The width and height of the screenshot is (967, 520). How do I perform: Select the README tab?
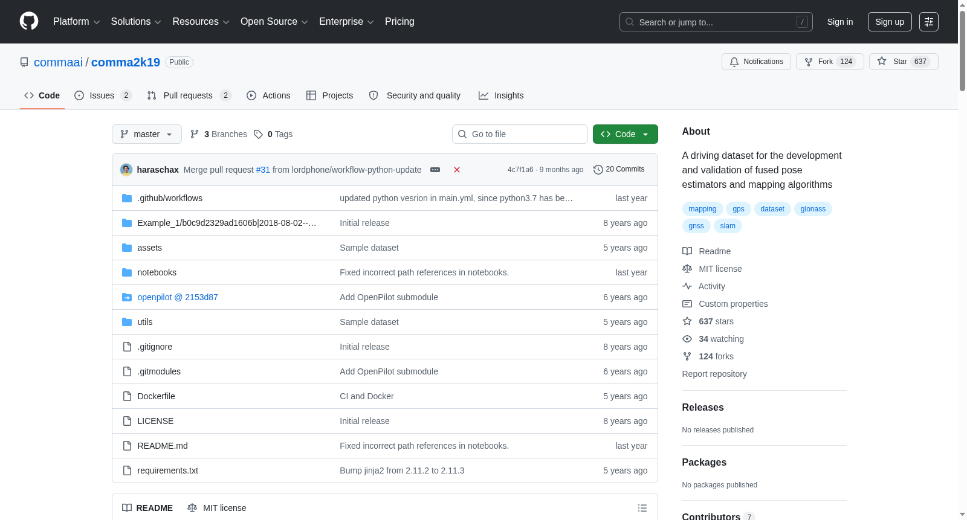point(147,508)
